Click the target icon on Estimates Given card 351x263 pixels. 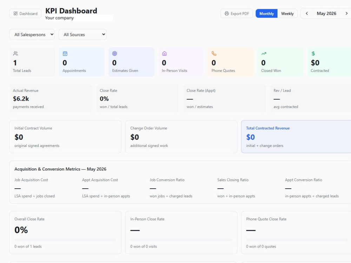(115, 53)
